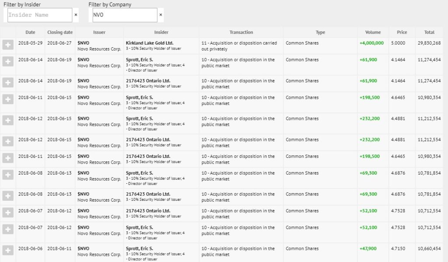The image size is (448, 262).
Task: Expand the Kirkland Lake Gold 2018-05-29 row
Action: tap(8, 45)
